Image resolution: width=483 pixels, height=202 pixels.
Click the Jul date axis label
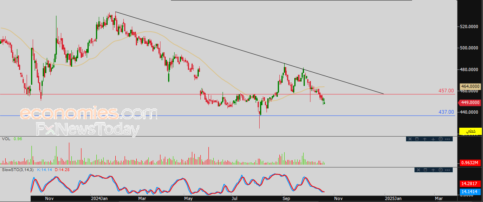pos(234,199)
